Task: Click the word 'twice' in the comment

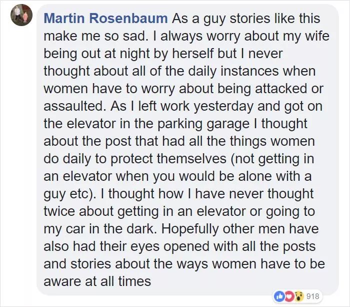Action: tap(59, 211)
